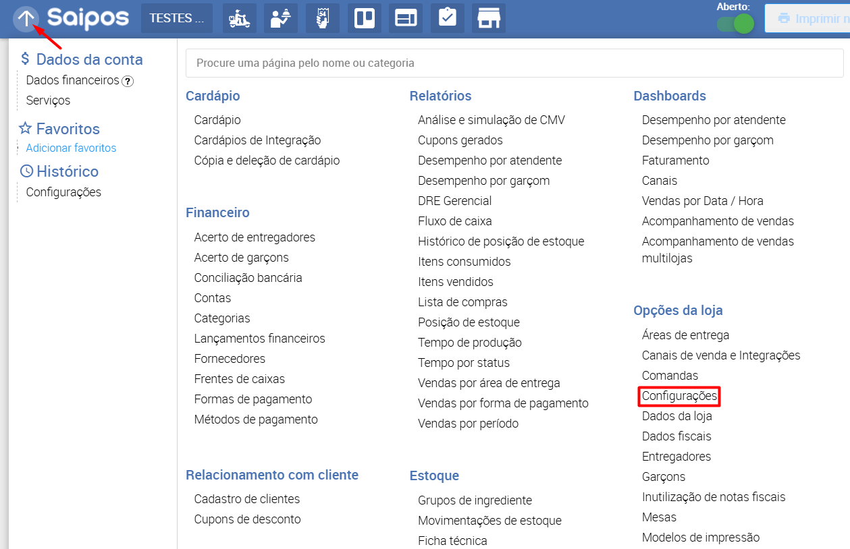The image size is (850, 549).
Task: Open the waiter service icon
Action: tap(281, 18)
